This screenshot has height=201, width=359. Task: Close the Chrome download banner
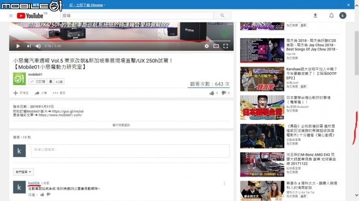pyautogui.click(x=349, y=5)
